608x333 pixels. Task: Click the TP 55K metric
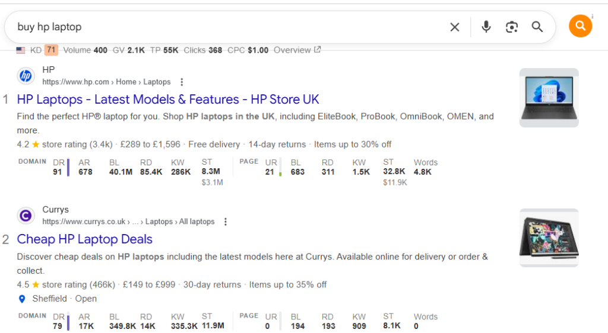[x=164, y=50]
